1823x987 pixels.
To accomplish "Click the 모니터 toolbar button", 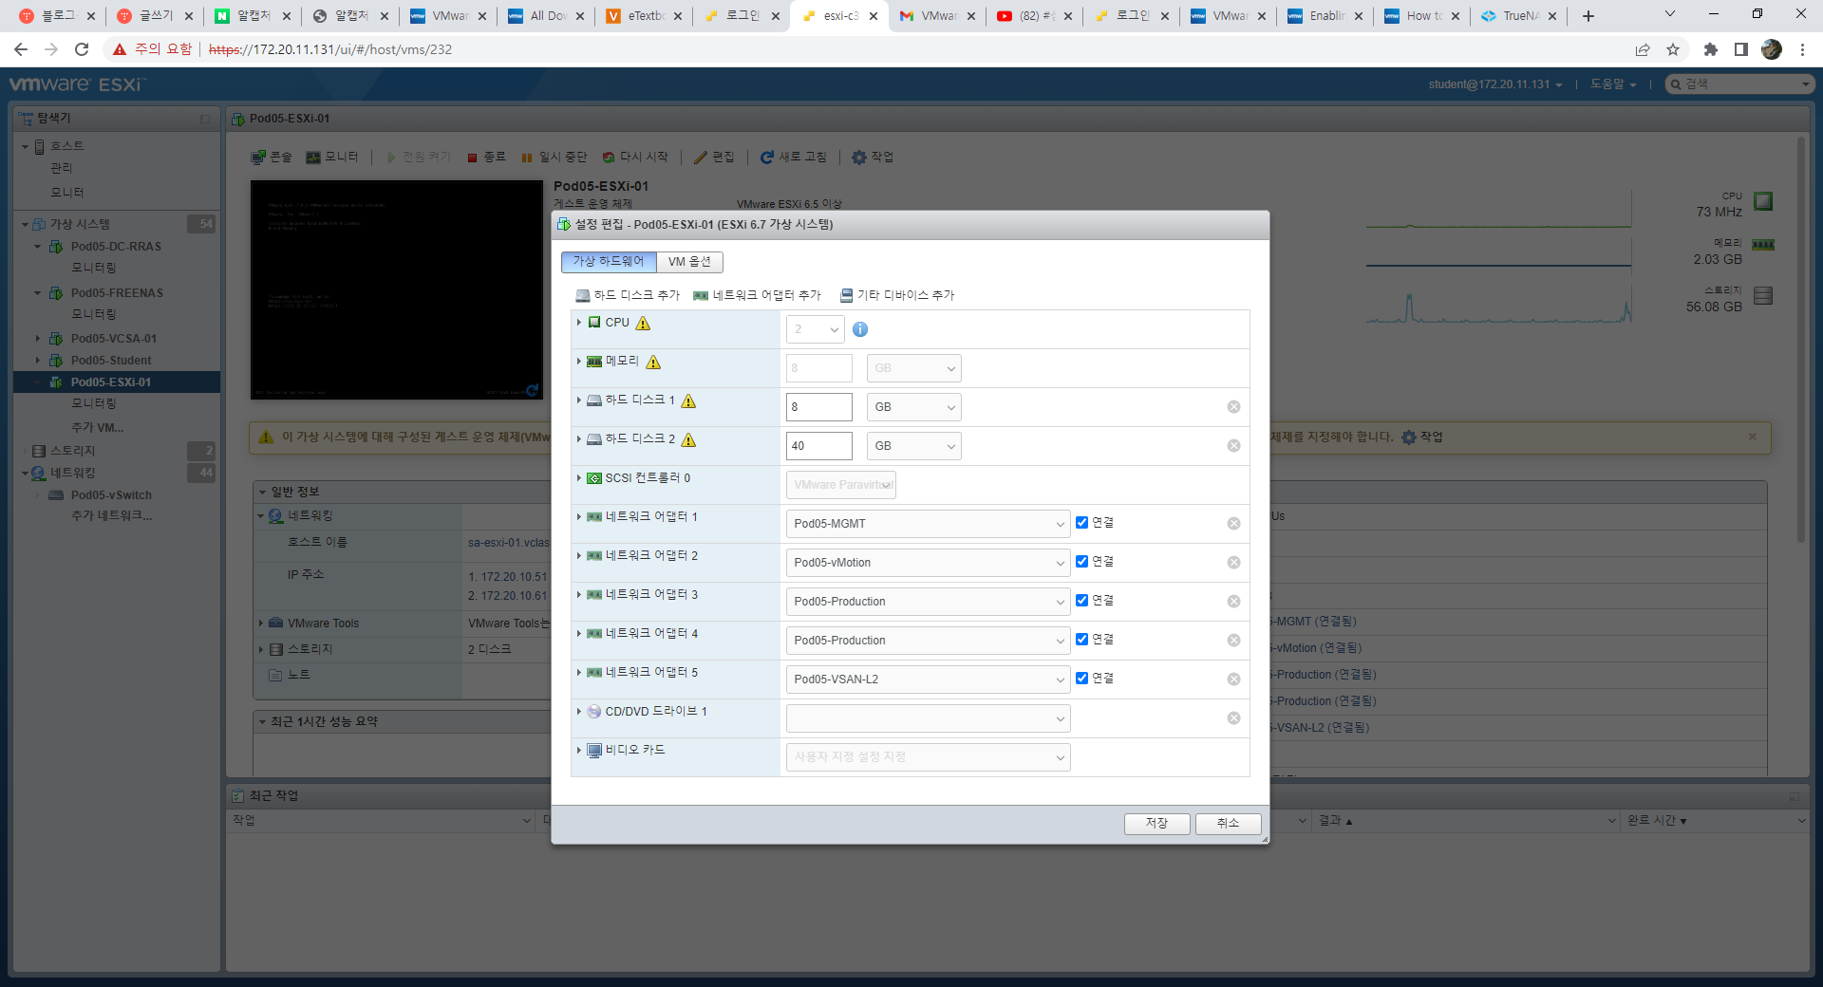I will point(332,158).
